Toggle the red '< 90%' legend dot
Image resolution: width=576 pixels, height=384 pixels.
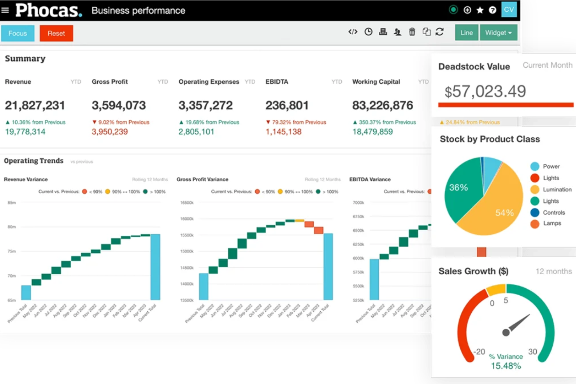pyautogui.click(x=84, y=191)
